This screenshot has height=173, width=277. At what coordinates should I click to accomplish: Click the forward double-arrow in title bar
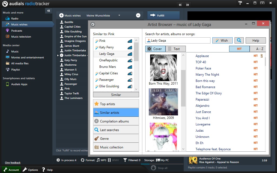[x=188, y=5]
